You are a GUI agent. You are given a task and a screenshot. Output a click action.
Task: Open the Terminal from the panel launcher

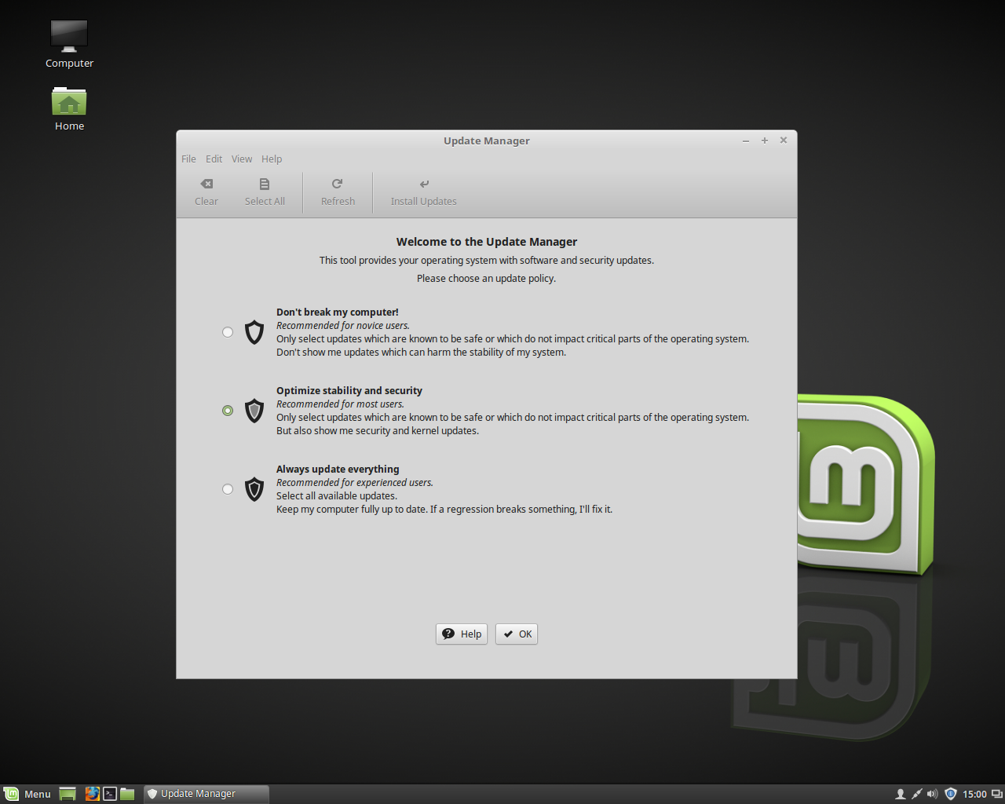(x=110, y=794)
